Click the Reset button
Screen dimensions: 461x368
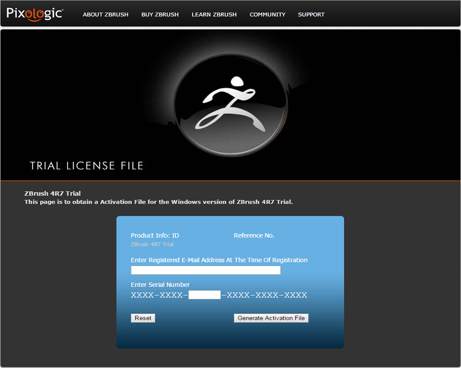click(143, 318)
